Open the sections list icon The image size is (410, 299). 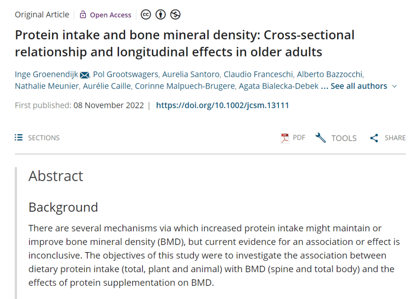[18, 137]
